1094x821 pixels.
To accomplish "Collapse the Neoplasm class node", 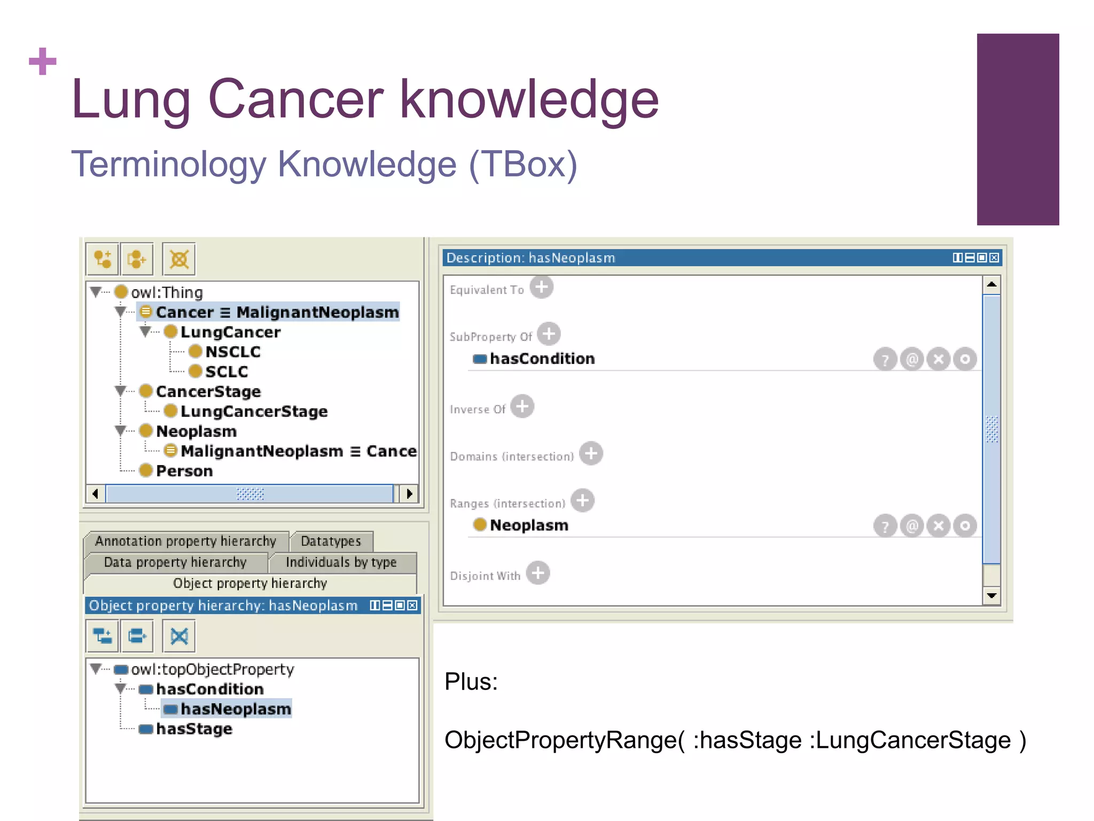I will point(120,430).
